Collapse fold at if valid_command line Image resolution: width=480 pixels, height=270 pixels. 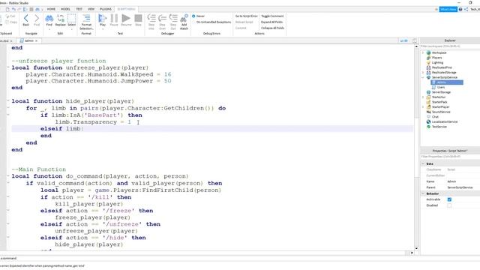[8, 183]
